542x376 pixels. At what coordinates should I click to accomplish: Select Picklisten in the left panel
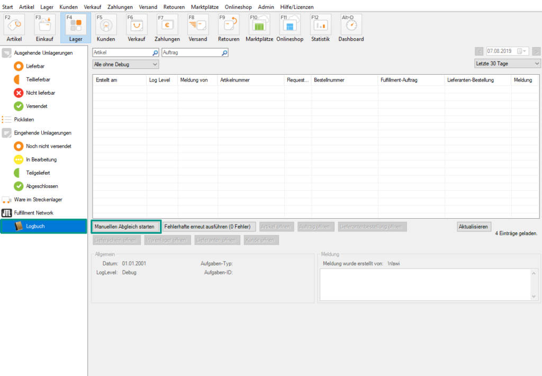pos(25,119)
